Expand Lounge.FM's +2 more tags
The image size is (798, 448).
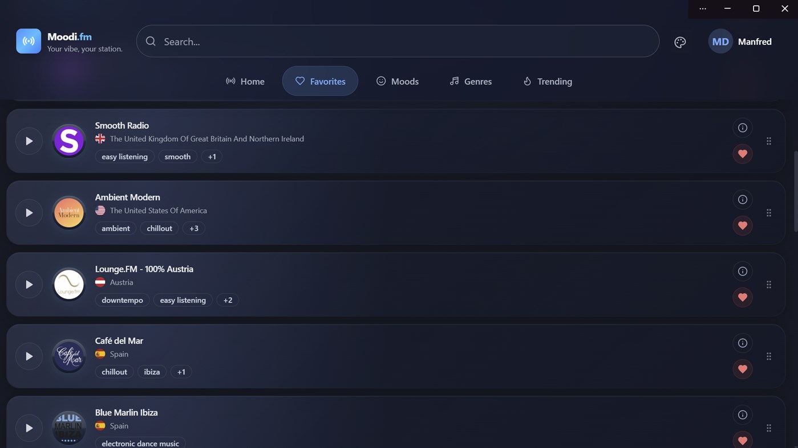[228, 300]
